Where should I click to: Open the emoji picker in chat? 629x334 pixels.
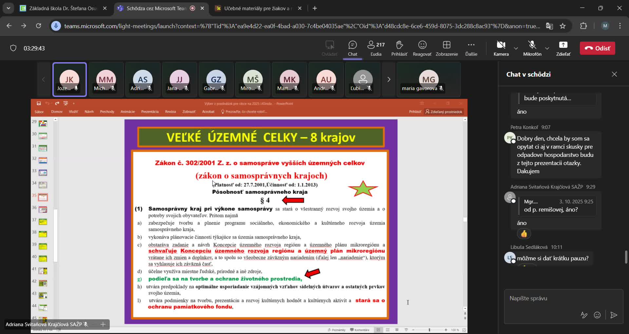coord(598,315)
